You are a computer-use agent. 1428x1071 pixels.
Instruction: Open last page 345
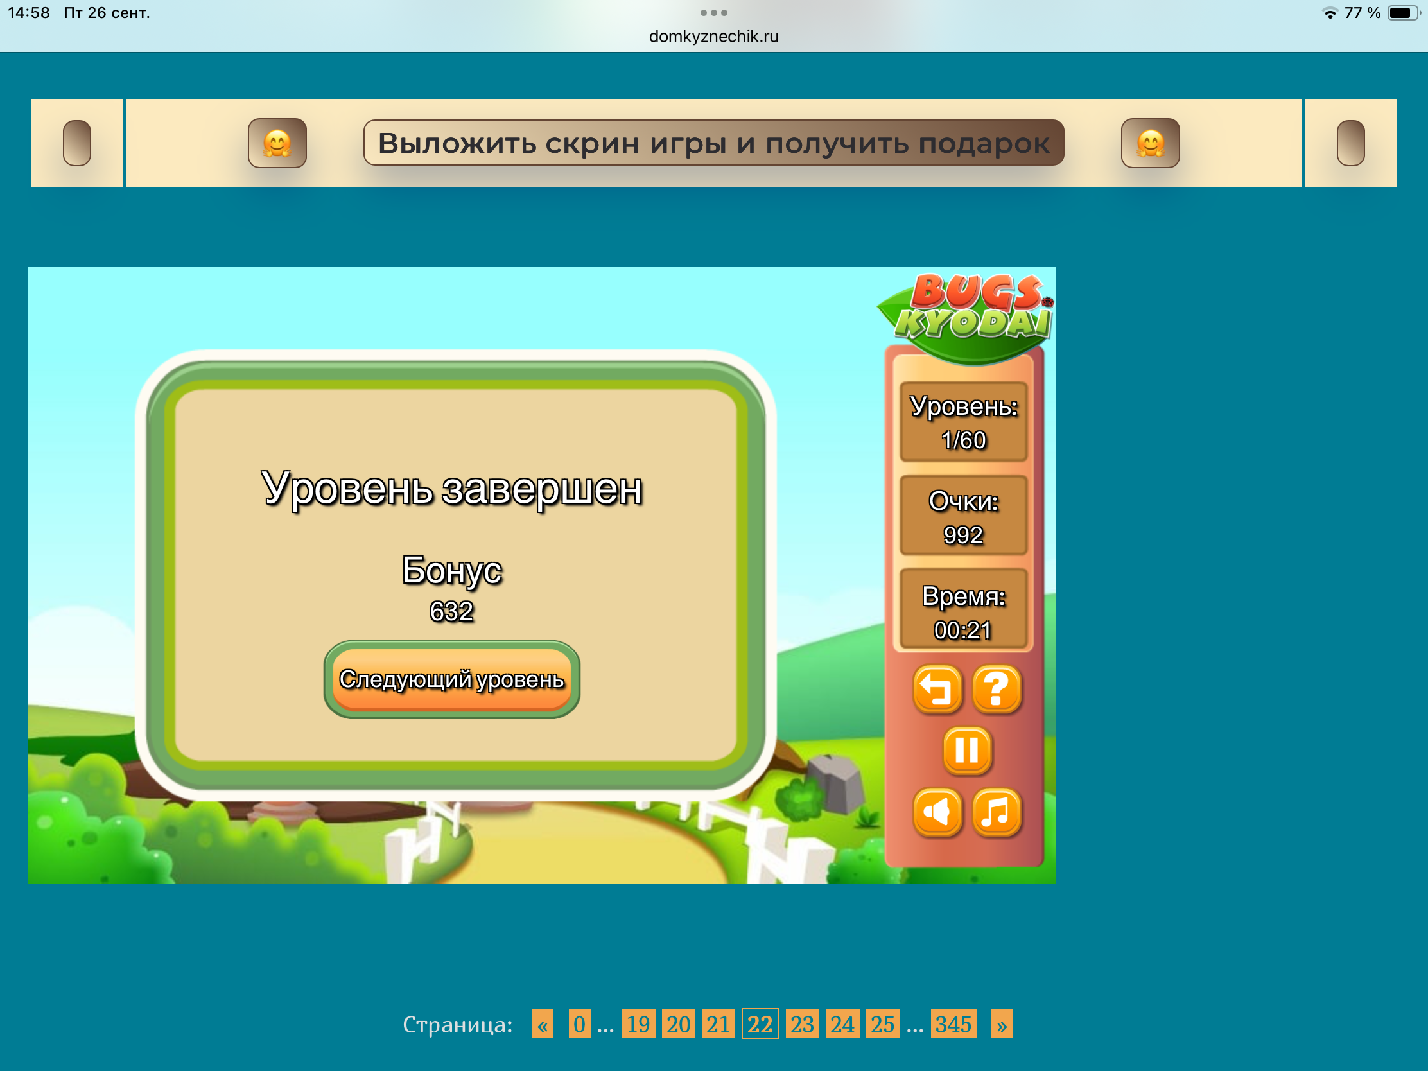pyautogui.click(x=953, y=1024)
